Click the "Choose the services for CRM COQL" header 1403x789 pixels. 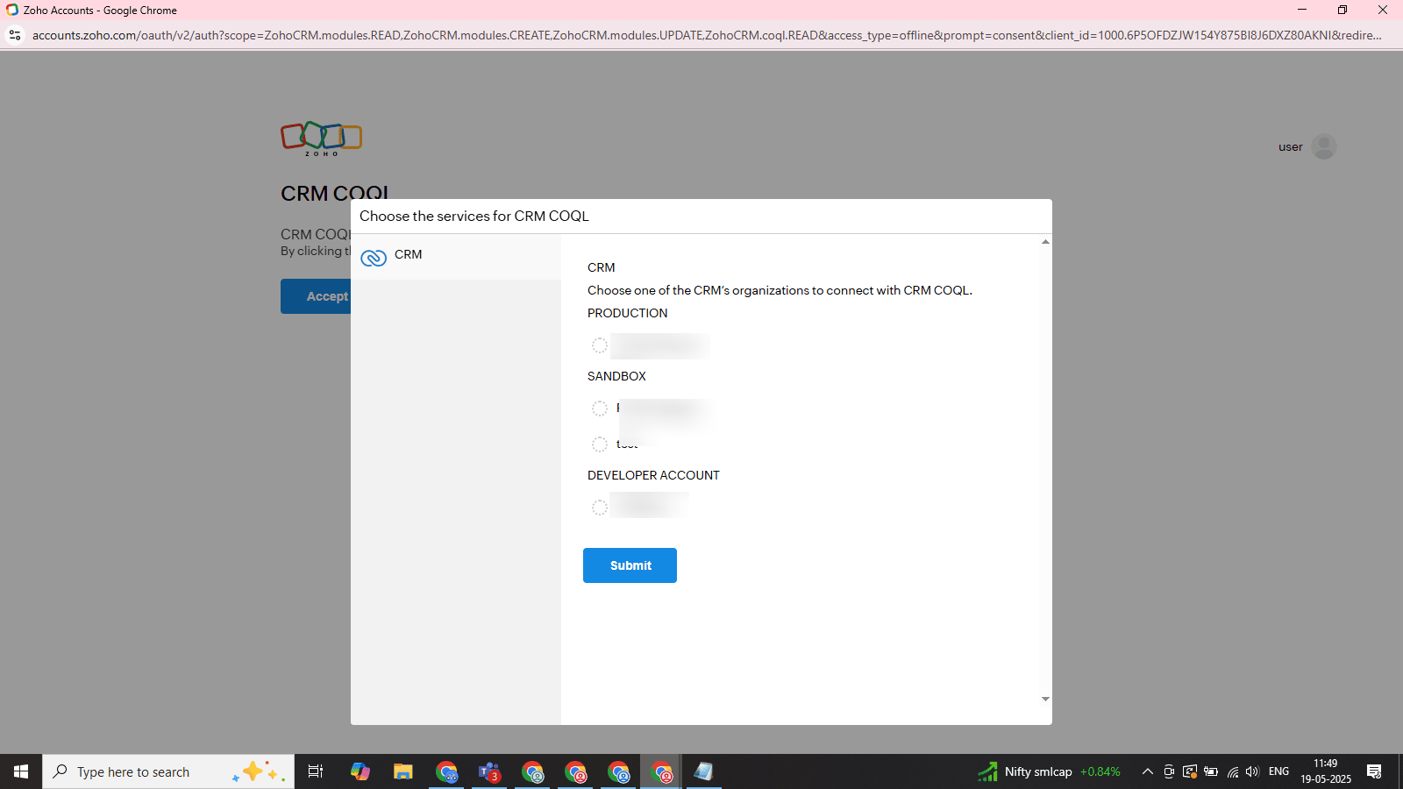point(474,216)
